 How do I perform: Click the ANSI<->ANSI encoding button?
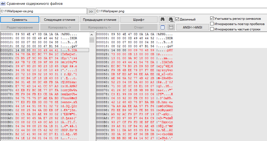point(192,27)
